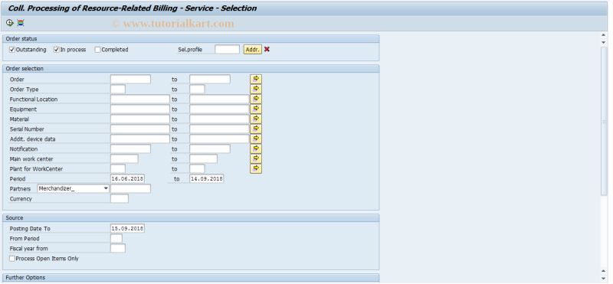Open multiple selection for Functional Location

pos(256,99)
